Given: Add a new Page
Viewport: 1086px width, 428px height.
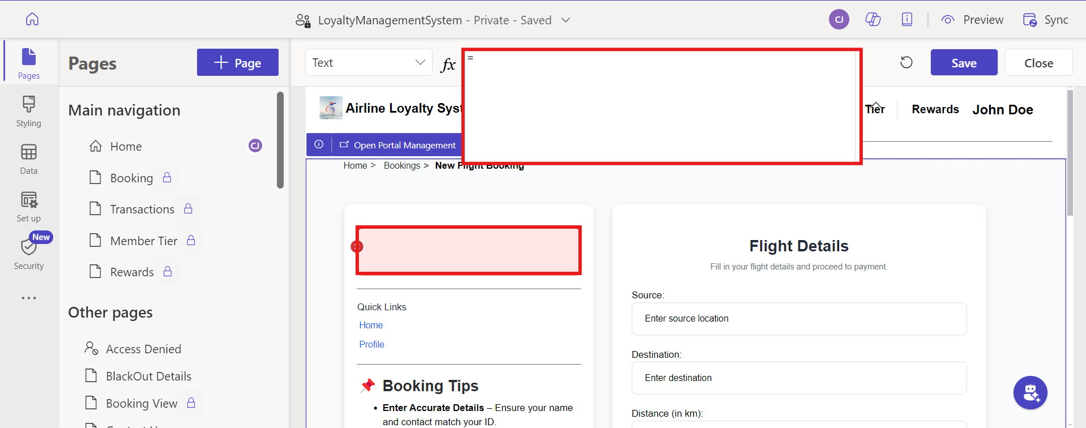Looking at the screenshot, I should point(238,63).
